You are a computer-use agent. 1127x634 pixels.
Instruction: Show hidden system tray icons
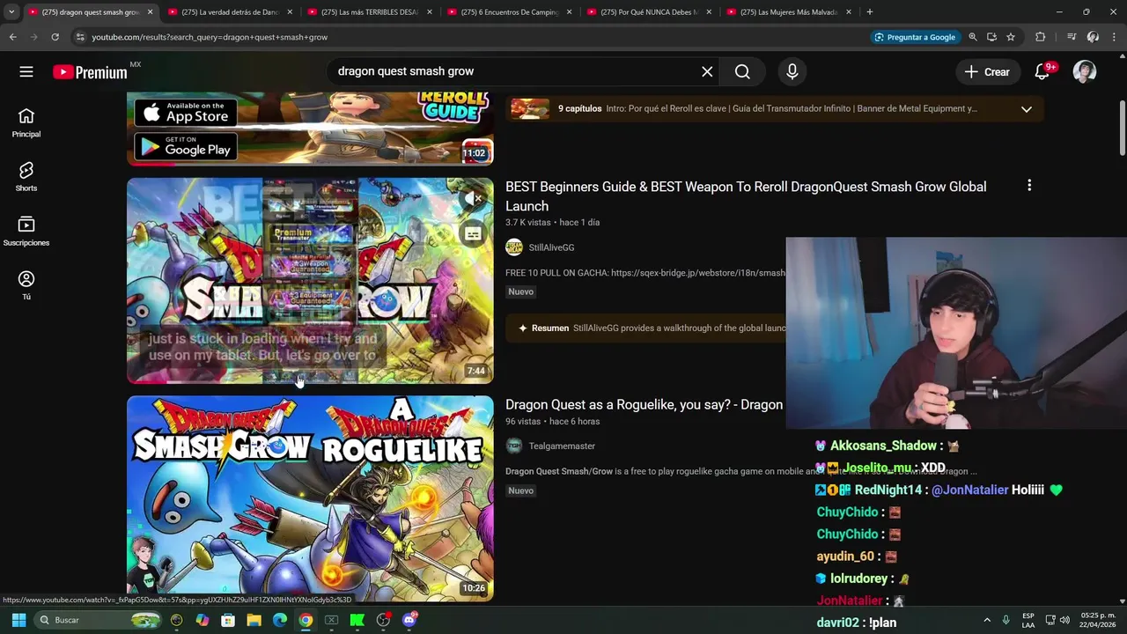[987, 620]
